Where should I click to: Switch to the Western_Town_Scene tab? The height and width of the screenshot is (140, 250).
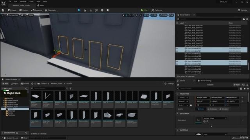point(21,5)
